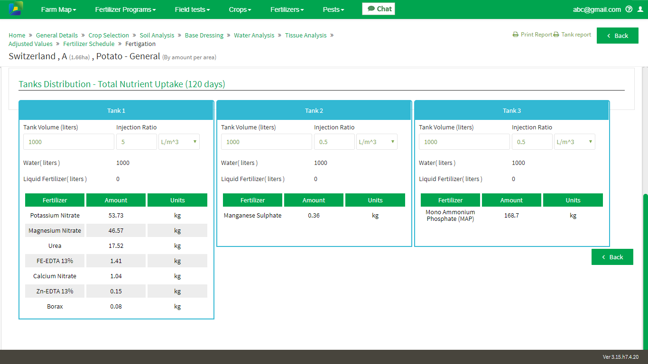Open the Fertilizers dropdown menu
The image size is (648, 364).
287,9
